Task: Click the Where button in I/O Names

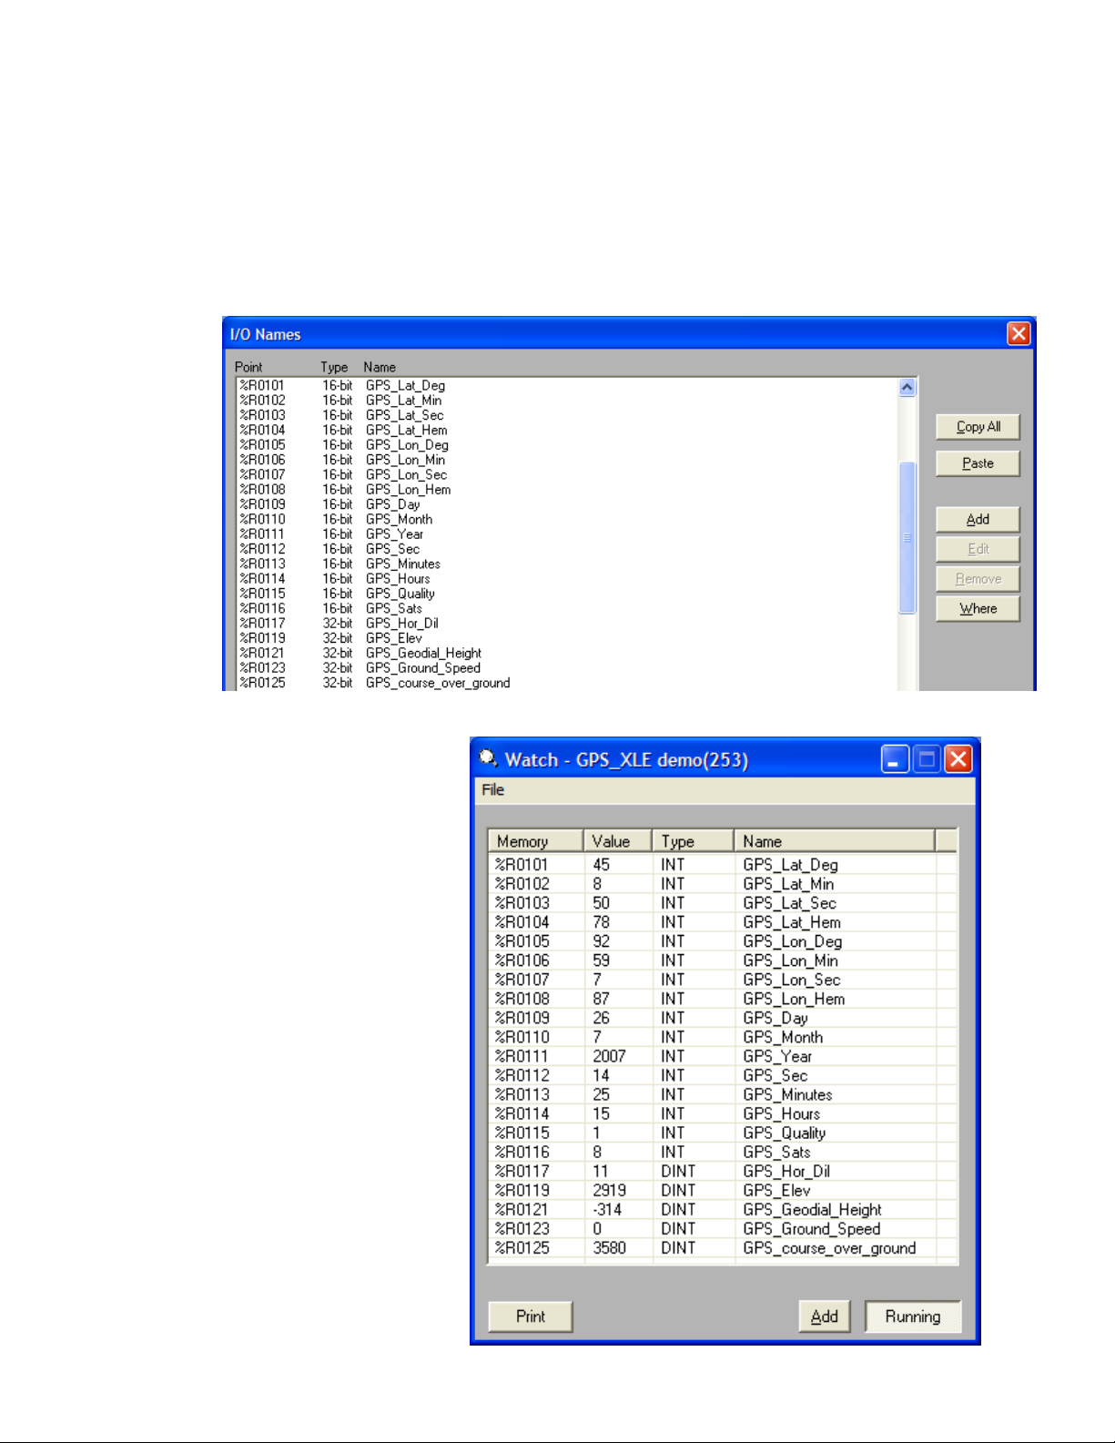Action: [978, 609]
